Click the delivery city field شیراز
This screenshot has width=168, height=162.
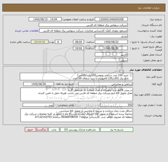[111, 60]
